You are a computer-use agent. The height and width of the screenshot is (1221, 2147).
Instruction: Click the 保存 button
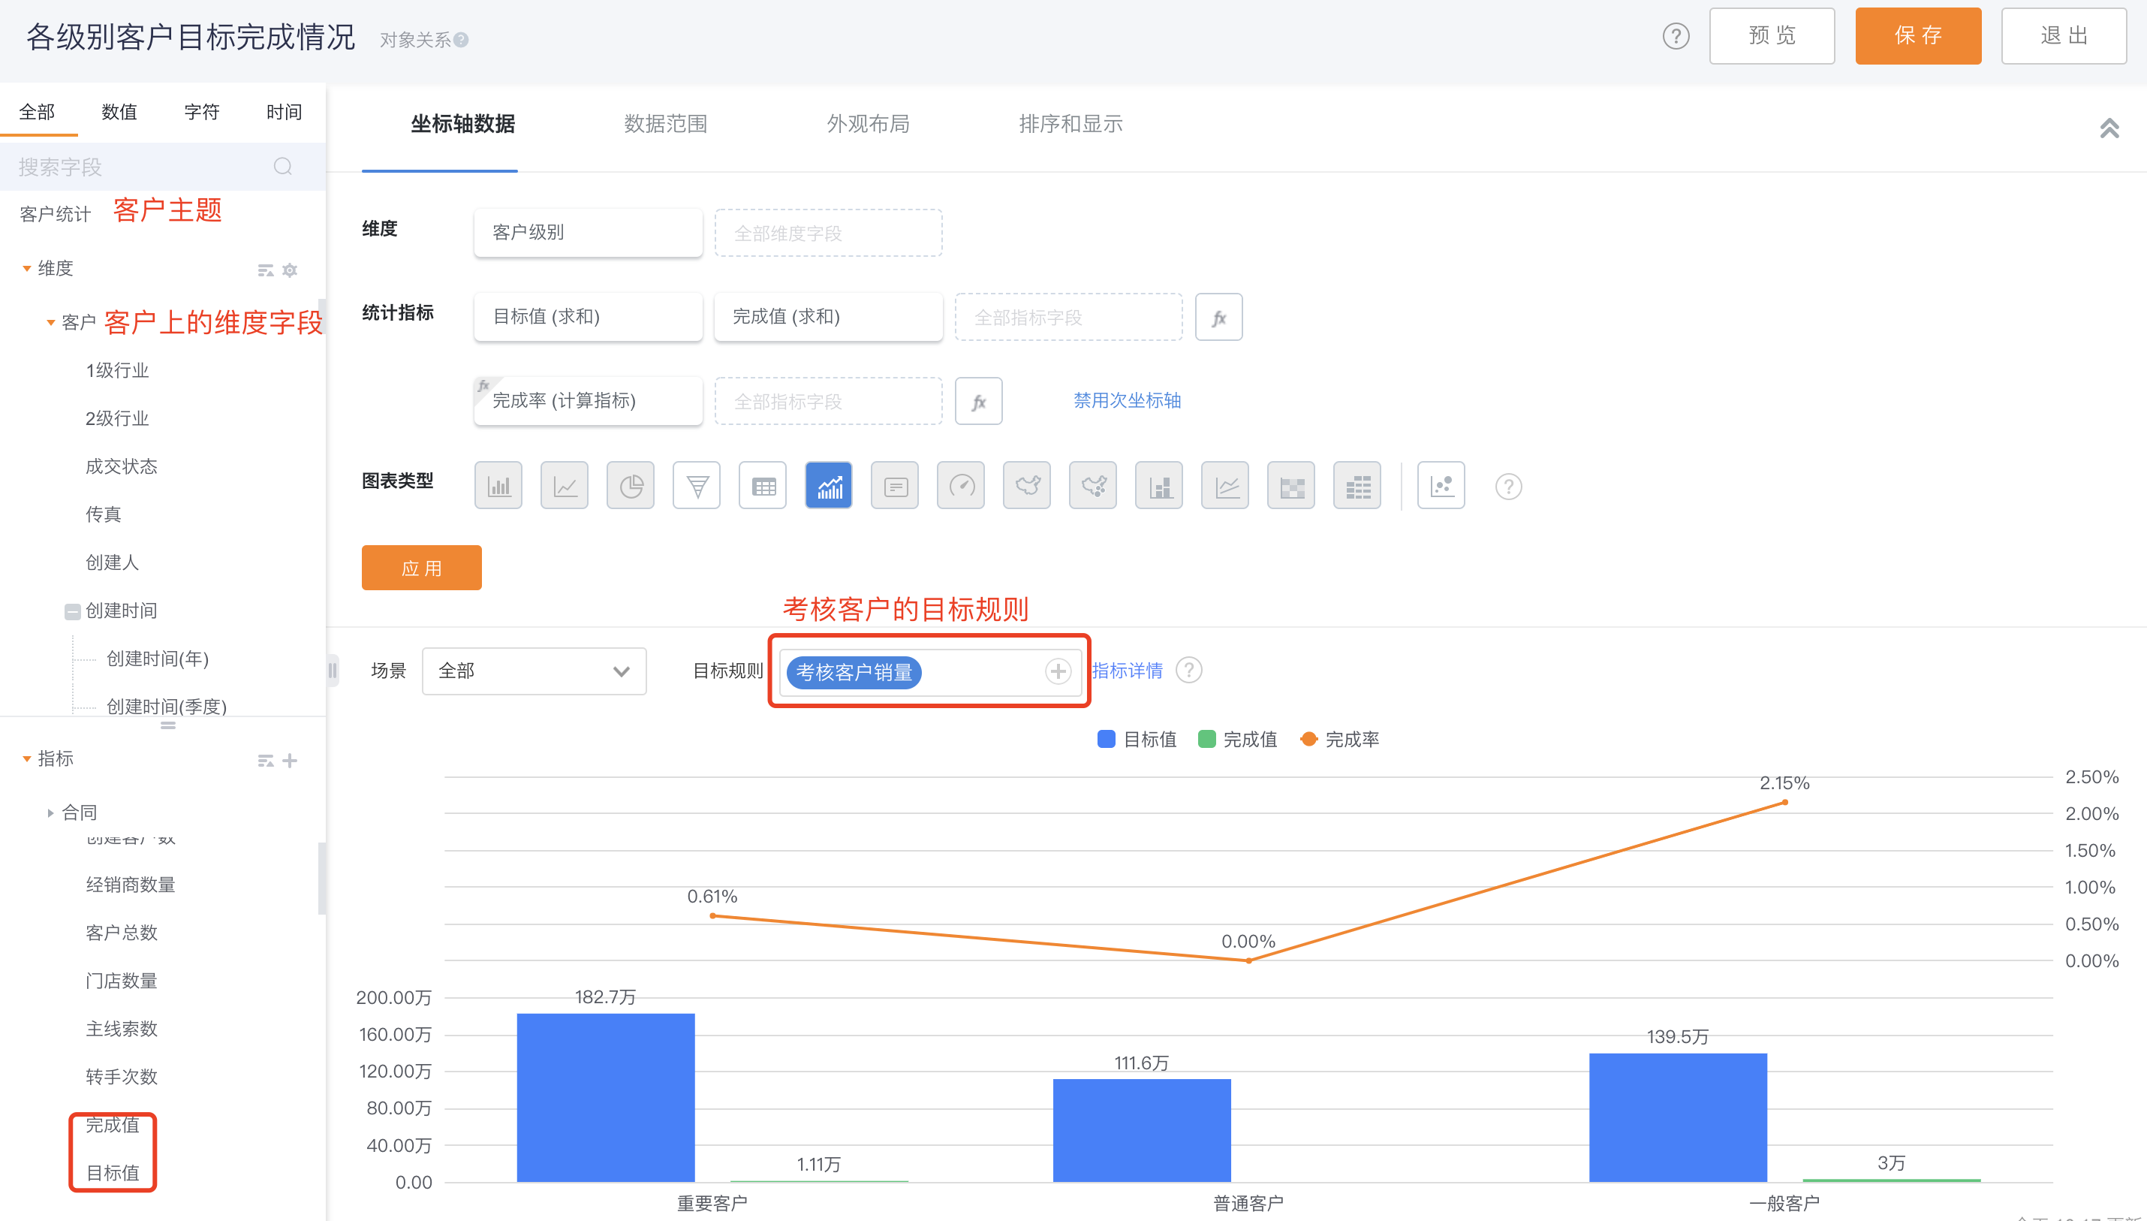tap(1918, 36)
